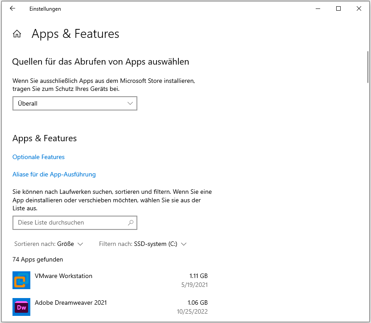Click the back arrow in Einstellungen
The image size is (371, 323).
(12, 8)
